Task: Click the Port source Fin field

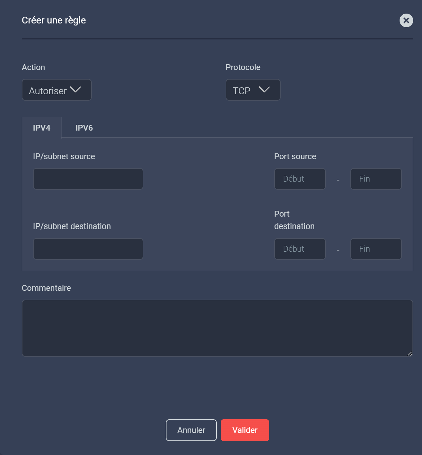Action: (x=376, y=179)
